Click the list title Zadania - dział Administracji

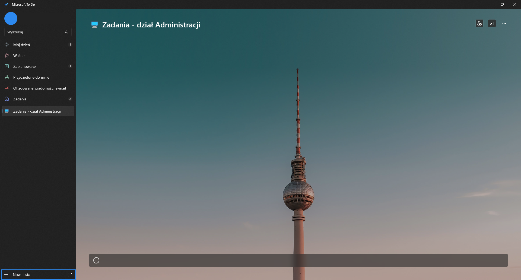[151, 25]
